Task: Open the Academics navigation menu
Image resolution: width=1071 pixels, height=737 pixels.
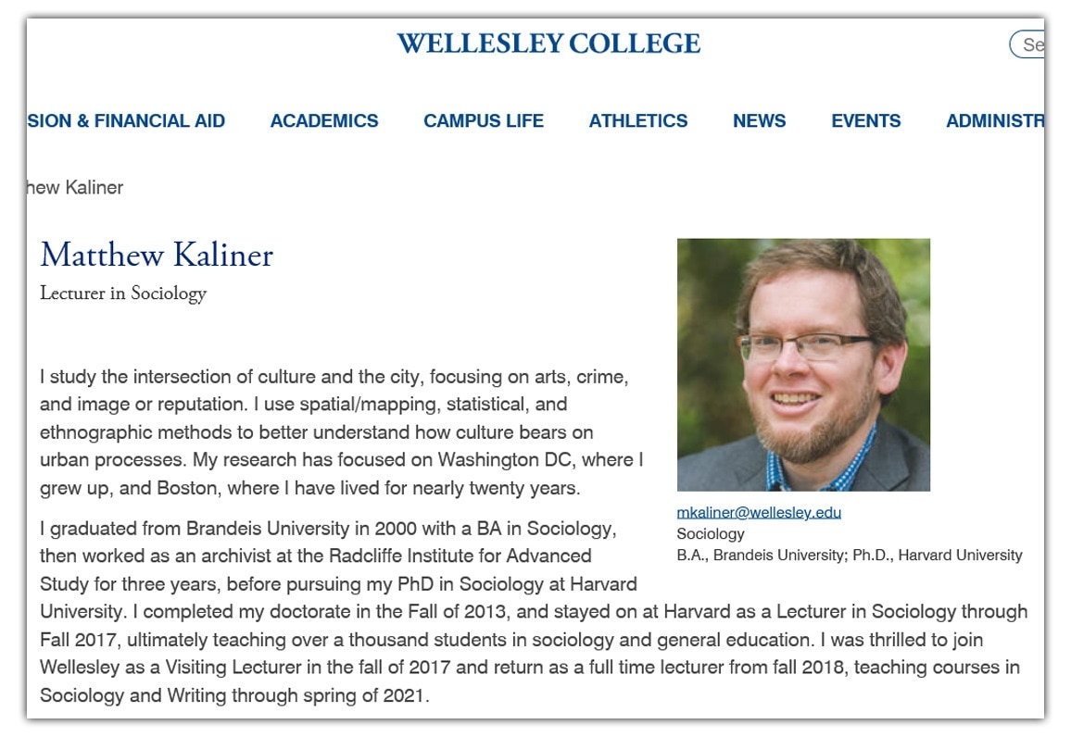Action: 324,121
